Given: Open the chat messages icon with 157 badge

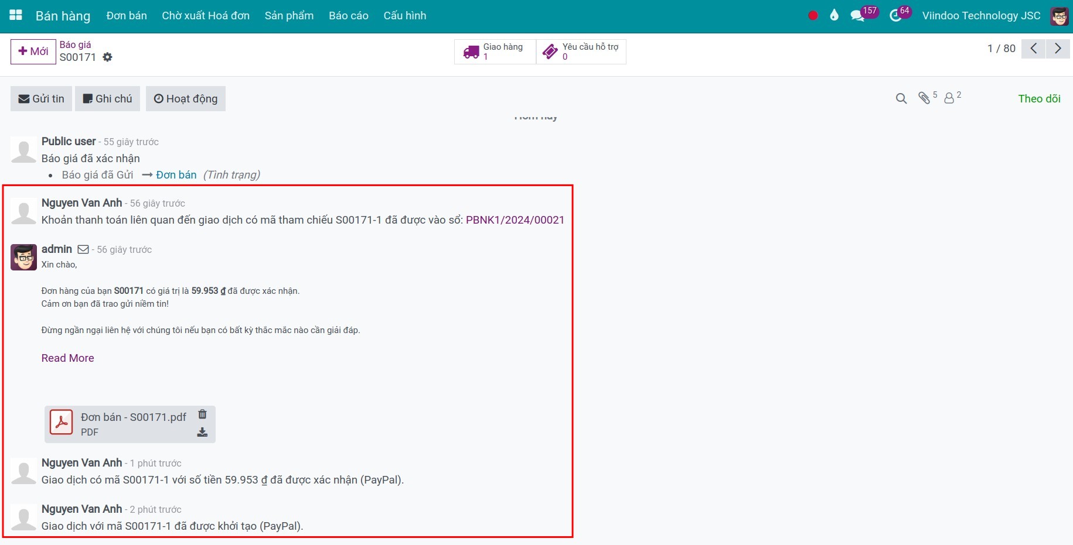Looking at the screenshot, I should [858, 16].
